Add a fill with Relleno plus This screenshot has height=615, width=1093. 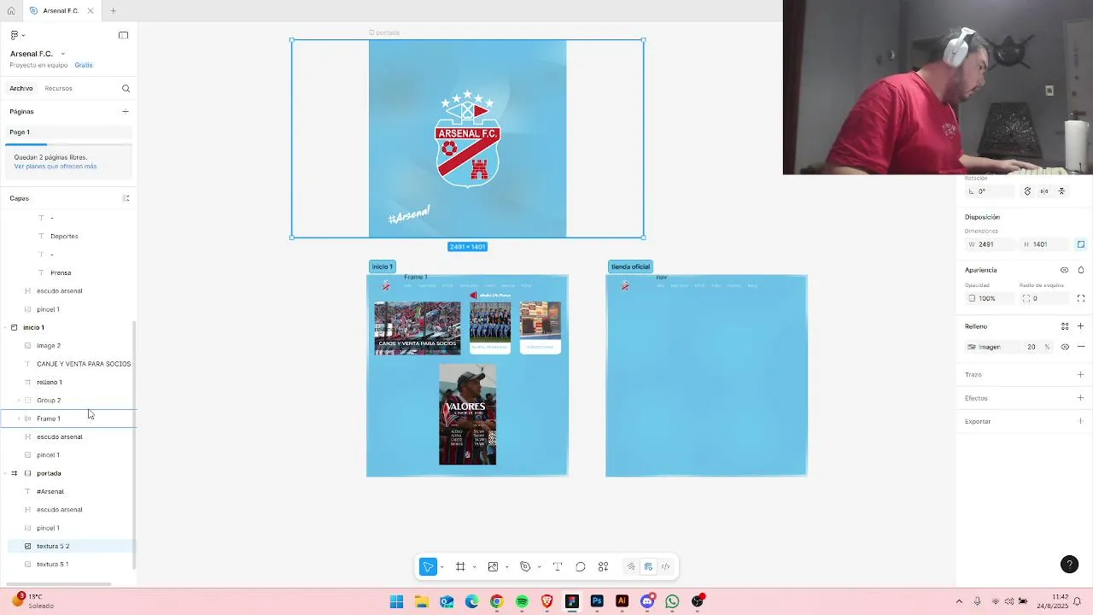pyautogui.click(x=1080, y=326)
